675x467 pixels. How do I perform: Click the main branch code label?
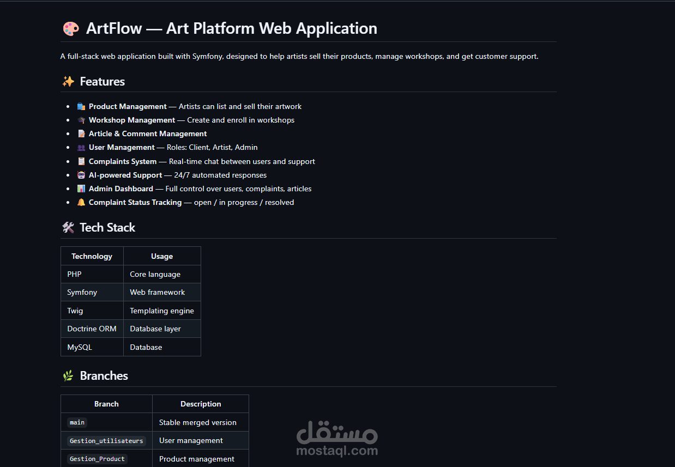point(77,422)
